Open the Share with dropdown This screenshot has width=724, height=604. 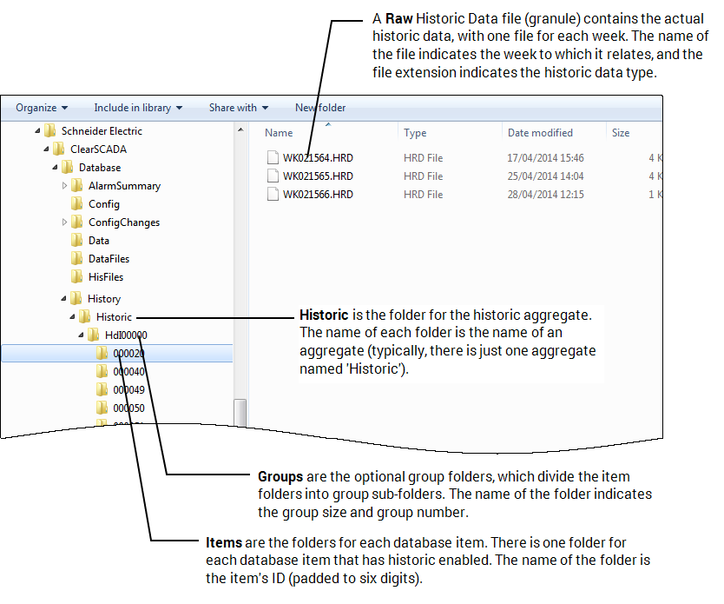(238, 108)
